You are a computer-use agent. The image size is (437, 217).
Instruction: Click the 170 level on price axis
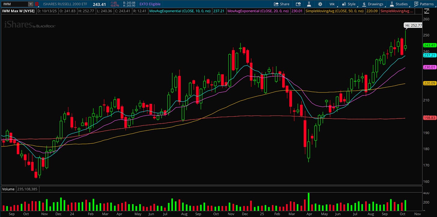[426, 165]
